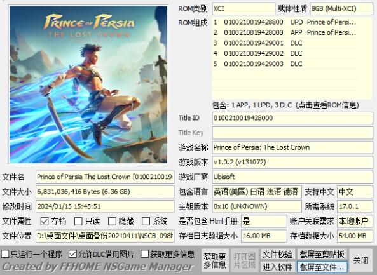377x275 pixels.
Task: Click the empty Title Key field
Action: point(292,133)
